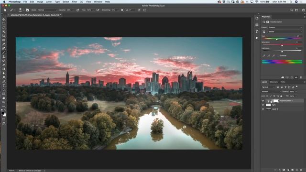Select the Gradient tool
Viewport: 306px width, 172px height.
4,69
